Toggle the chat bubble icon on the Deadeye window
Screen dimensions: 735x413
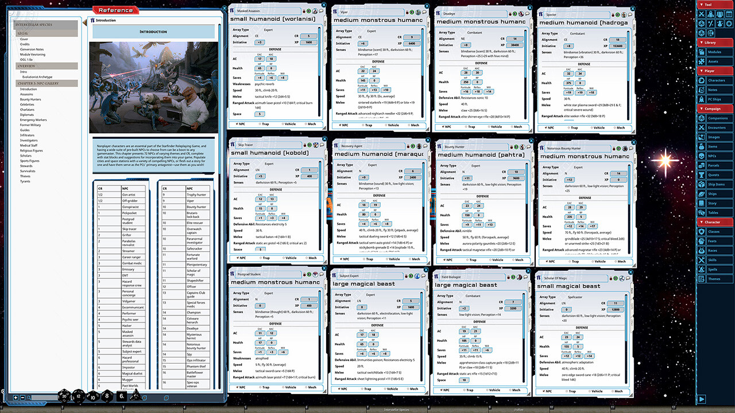527,13
